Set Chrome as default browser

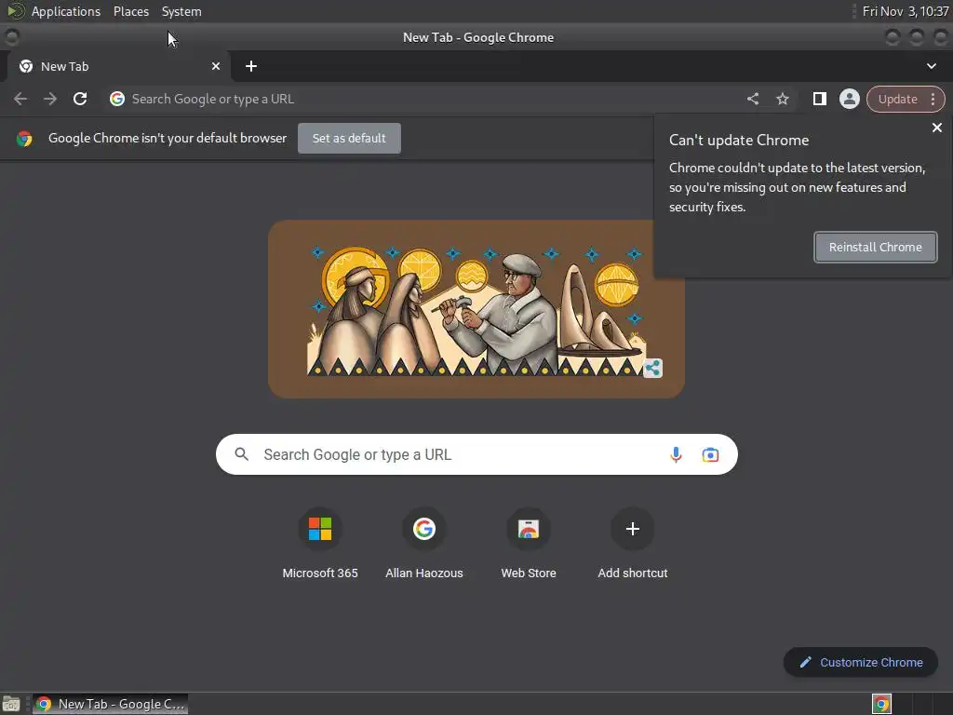(x=350, y=139)
